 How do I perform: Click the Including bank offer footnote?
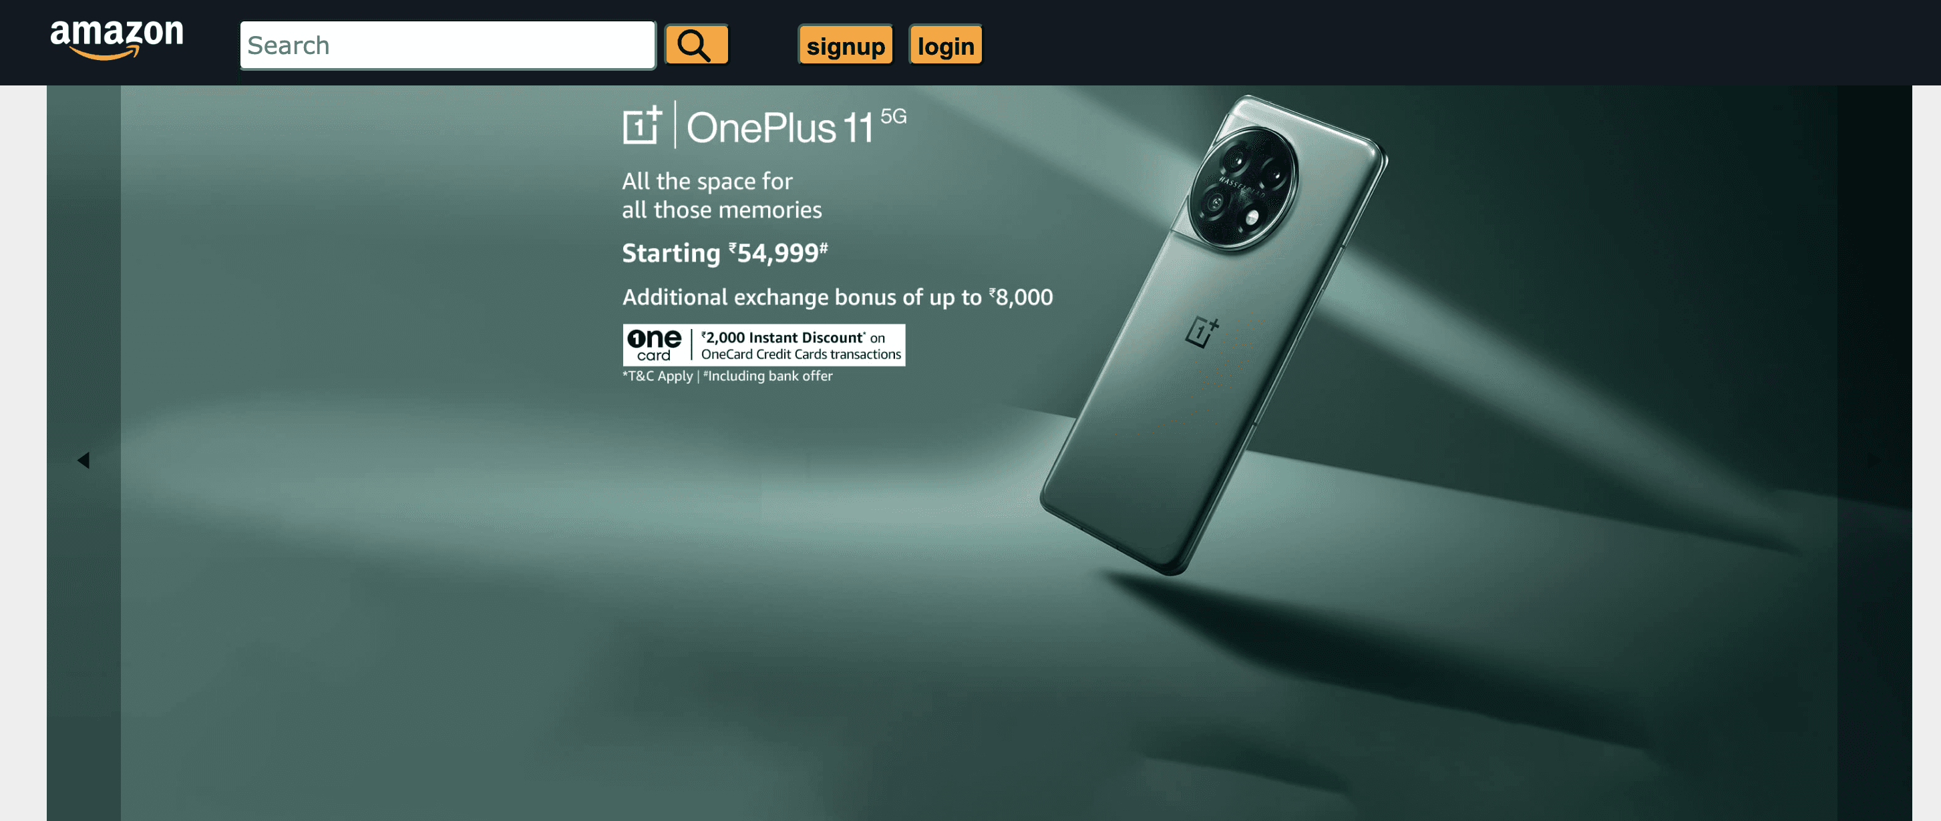click(768, 376)
